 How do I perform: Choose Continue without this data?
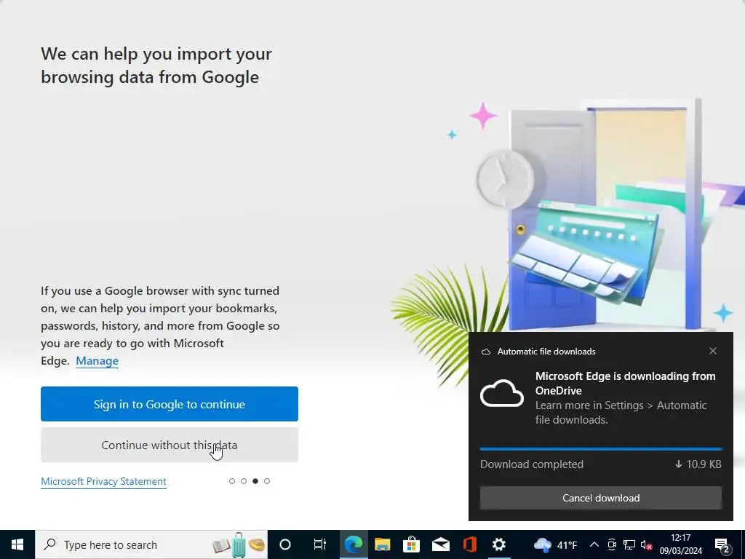[169, 445]
